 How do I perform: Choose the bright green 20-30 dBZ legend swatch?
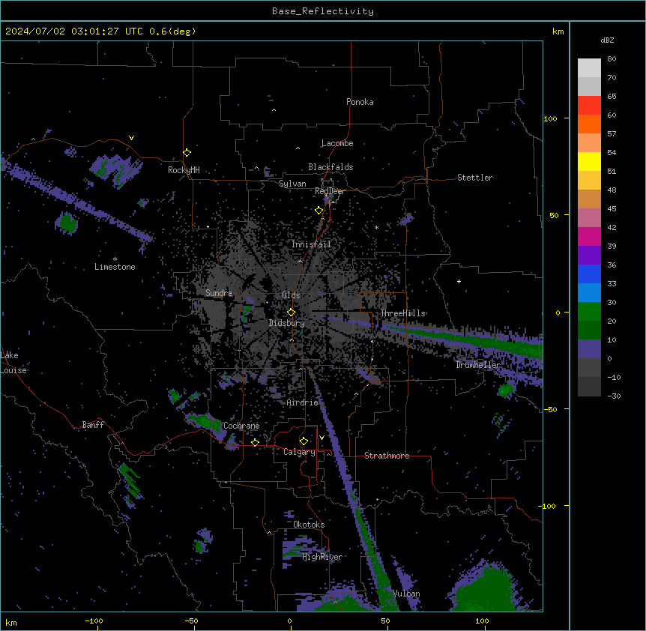click(x=589, y=312)
